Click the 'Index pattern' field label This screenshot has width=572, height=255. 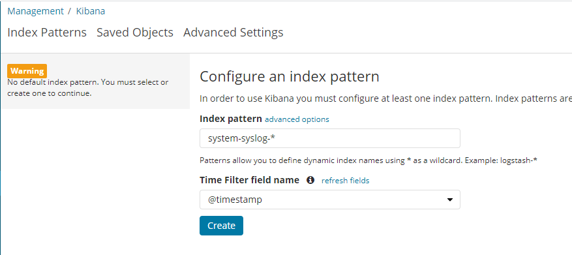[x=231, y=119]
